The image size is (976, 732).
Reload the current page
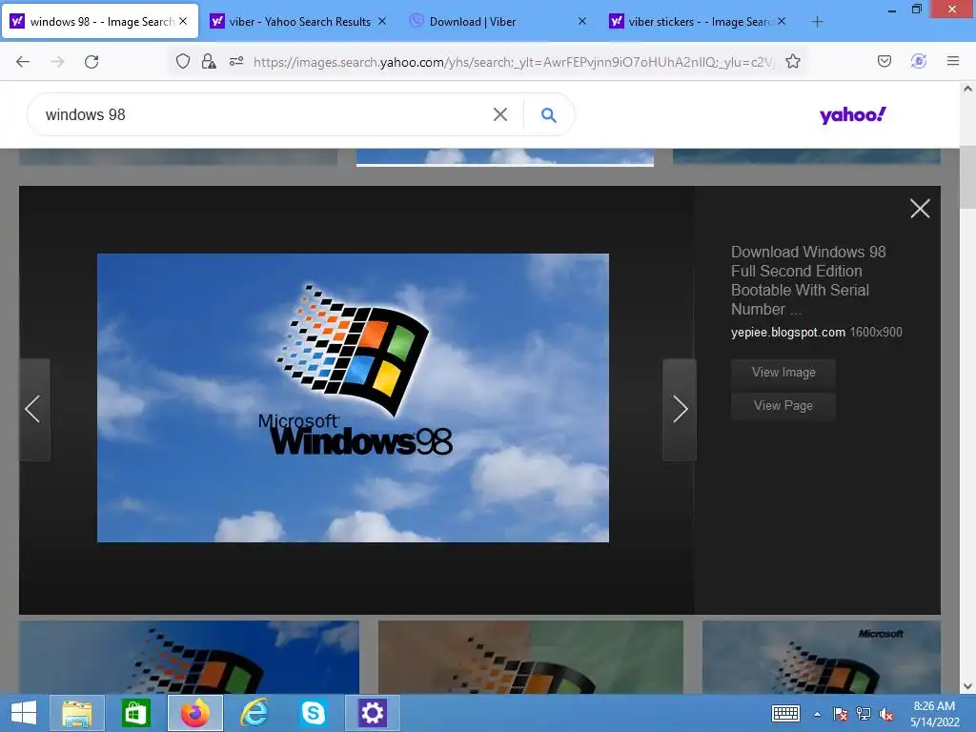[91, 62]
